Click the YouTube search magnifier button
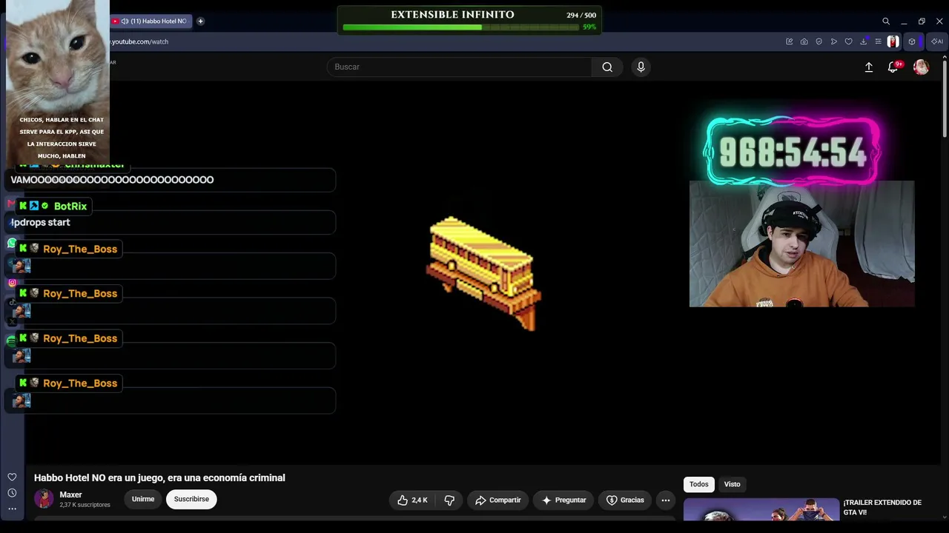 click(x=607, y=67)
